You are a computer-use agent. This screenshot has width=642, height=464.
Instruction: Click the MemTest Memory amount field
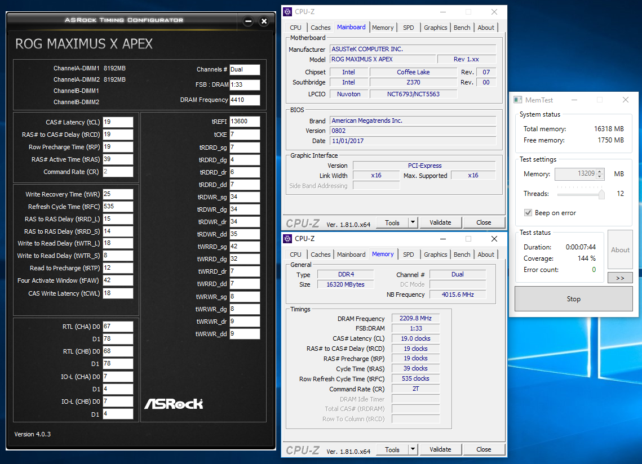(x=575, y=174)
